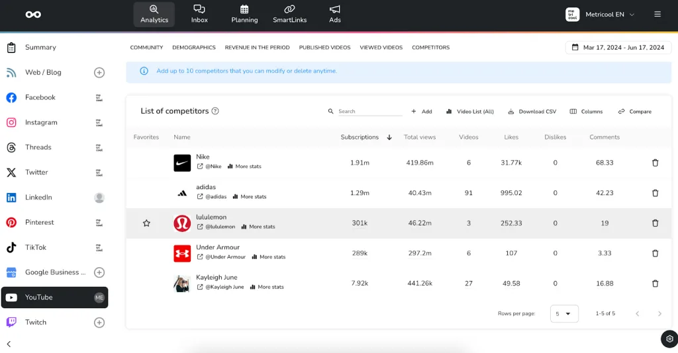
Task: Click trash icon for Under Armour
Action: tap(655, 253)
